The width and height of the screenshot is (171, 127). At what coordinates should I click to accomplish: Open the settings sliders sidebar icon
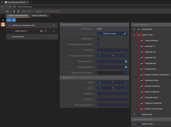click(x=3, y=20)
